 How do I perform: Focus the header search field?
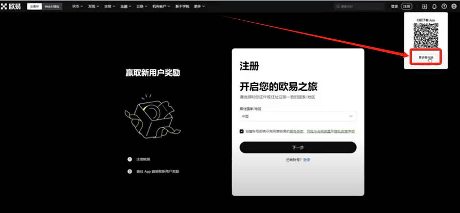click(x=359, y=7)
